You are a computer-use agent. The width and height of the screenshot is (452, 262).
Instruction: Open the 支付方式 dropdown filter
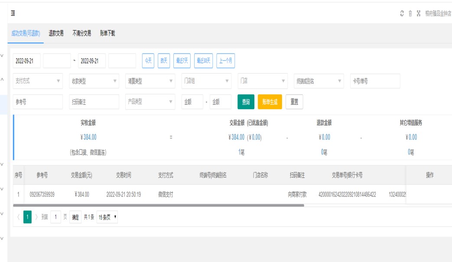click(38, 81)
